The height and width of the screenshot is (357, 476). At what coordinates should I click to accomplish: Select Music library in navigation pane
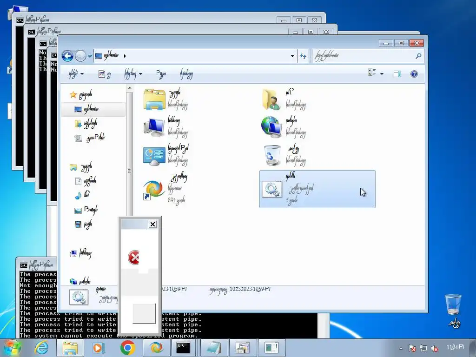pyautogui.click(x=82, y=195)
